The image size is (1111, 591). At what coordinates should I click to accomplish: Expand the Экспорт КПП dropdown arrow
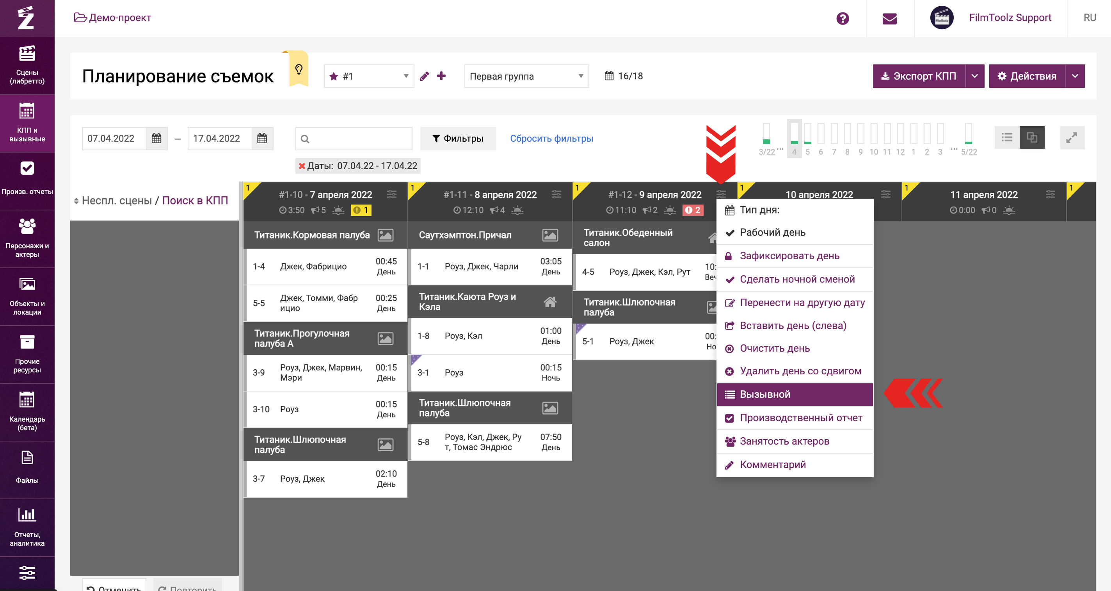pyautogui.click(x=975, y=77)
